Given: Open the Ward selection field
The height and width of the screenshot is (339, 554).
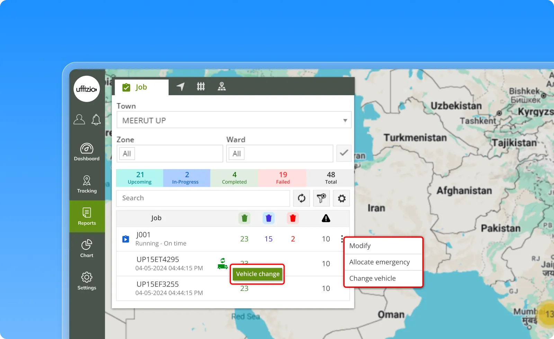Looking at the screenshot, I should coord(279,154).
